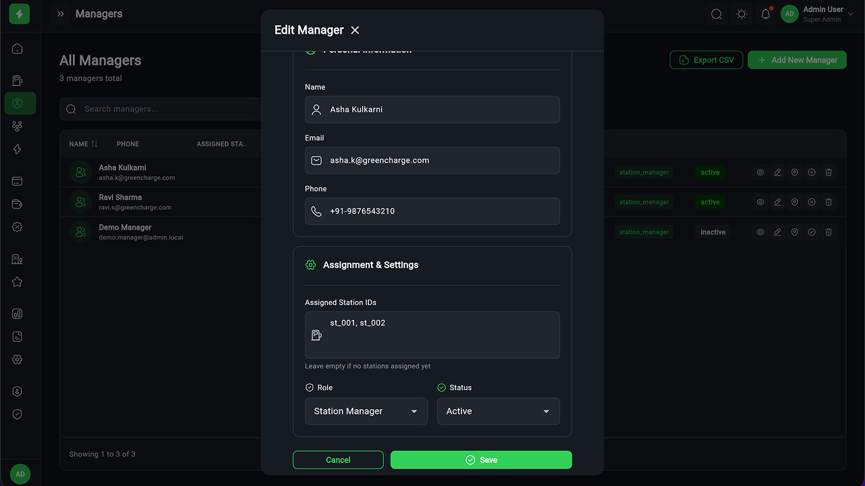The image size is (865, 486).
Task: Click the Email input field
Action: coord(439,161)
